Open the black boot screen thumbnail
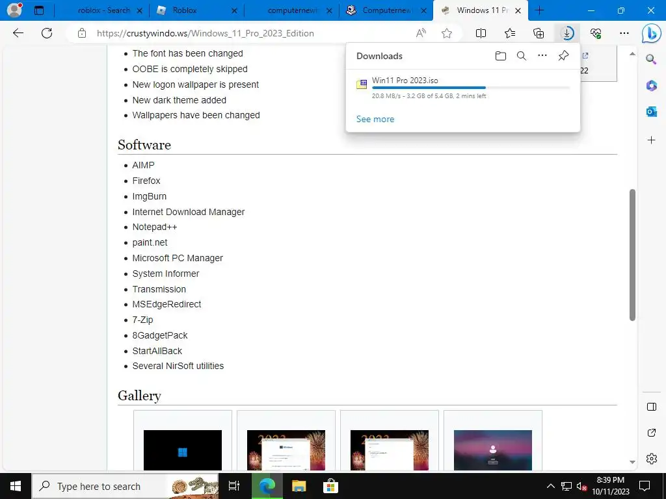The height and width of the screenshot is (499, 666). pos(183,450)
